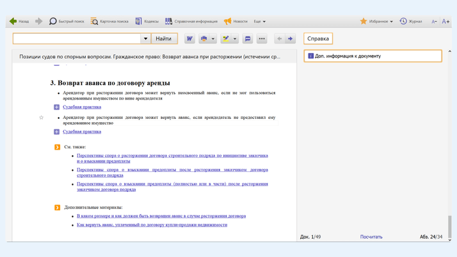Screen dimensions: 457x257
Task: Export document to Word icon
Action: 189,39
